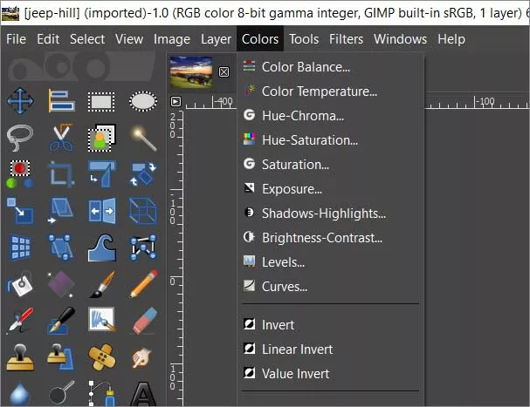Open the Layer menu
The image size is (530, 407).
click(216, 39)
